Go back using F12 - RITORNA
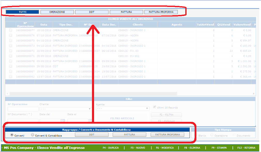Image resolution: width=261 pixels, height=152 pixels. coord(246,148)
